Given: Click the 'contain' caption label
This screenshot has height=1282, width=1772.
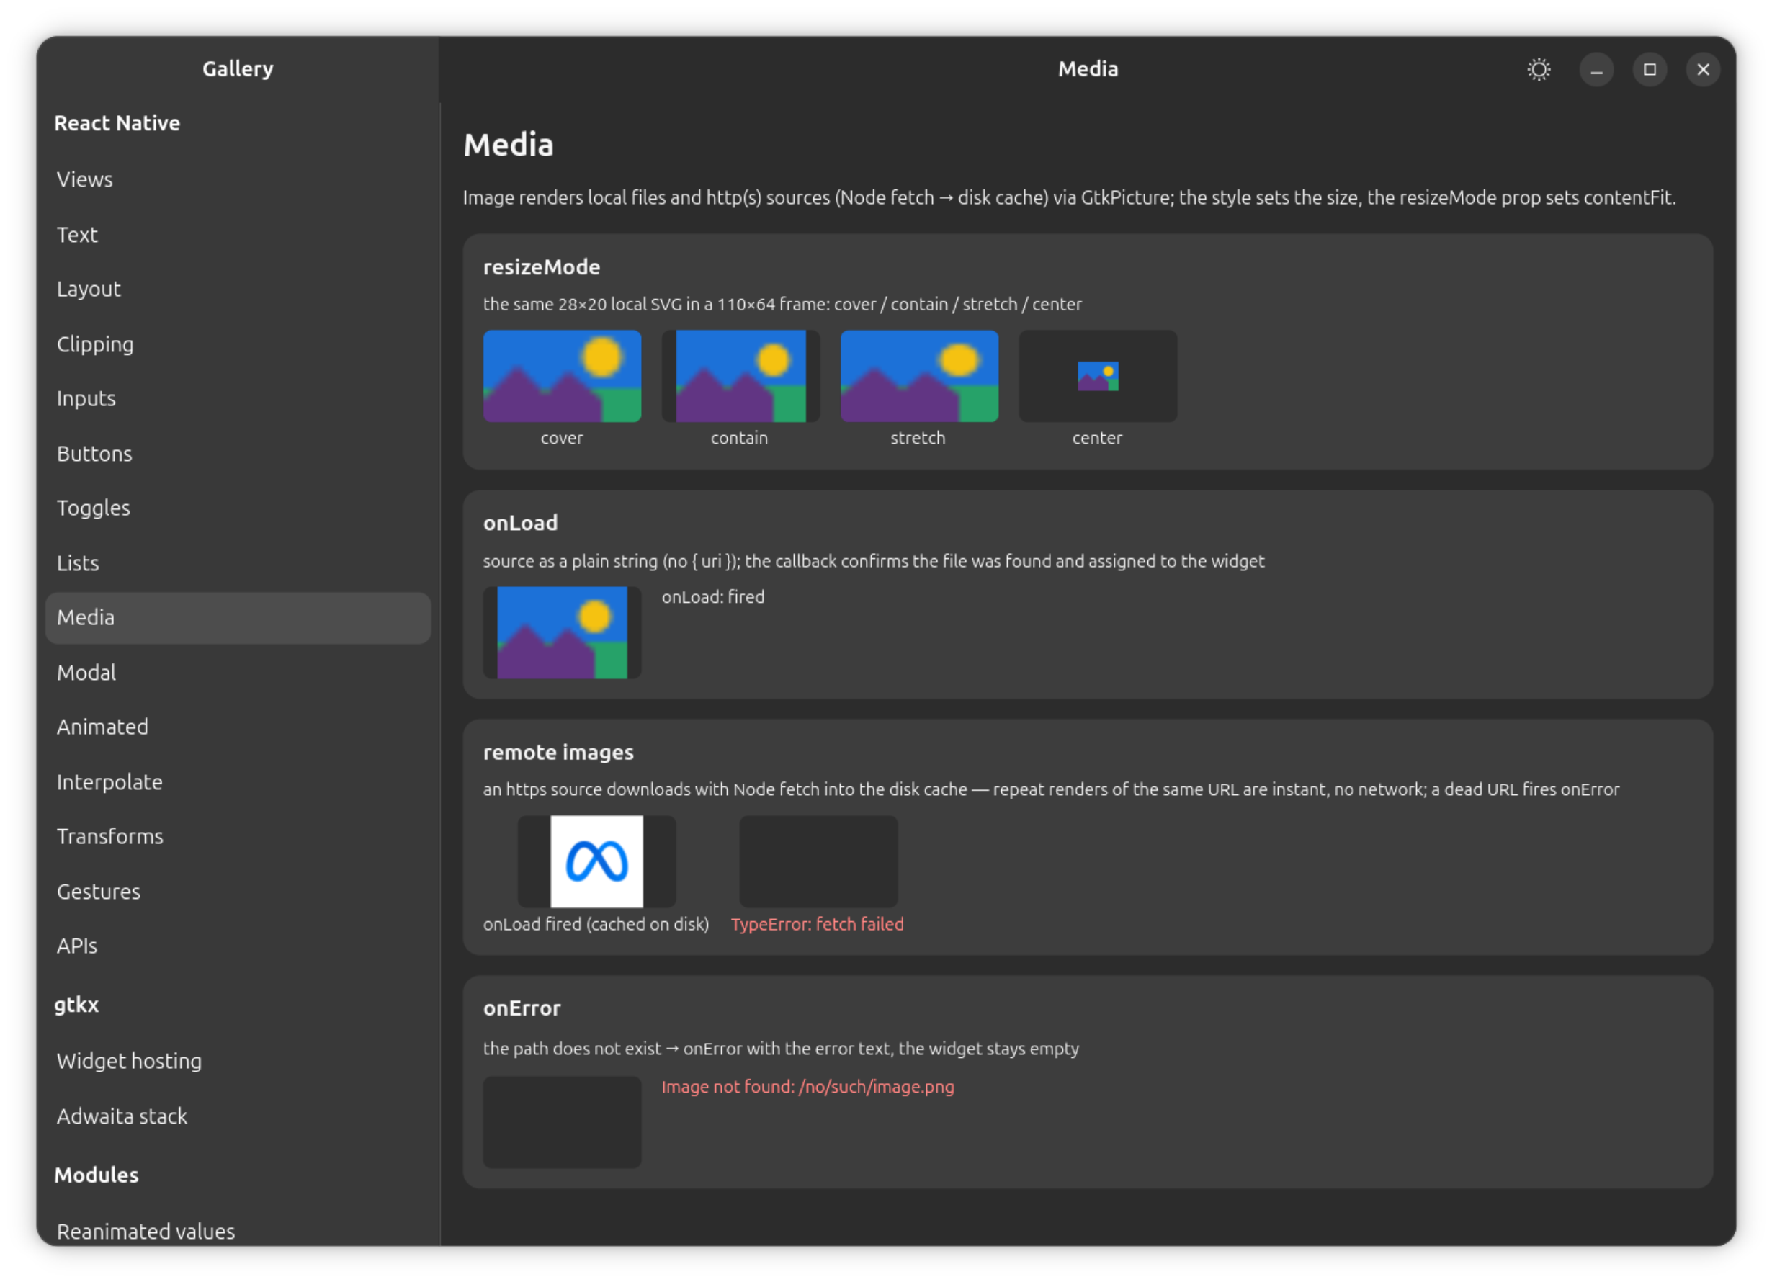Looking at the screenshot, I should (x=739, y=437).
